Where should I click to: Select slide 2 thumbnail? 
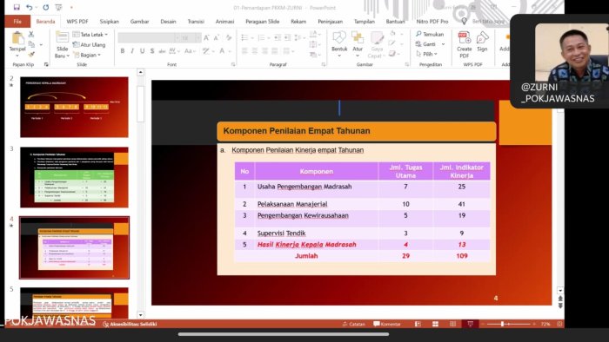coord(74,107)
